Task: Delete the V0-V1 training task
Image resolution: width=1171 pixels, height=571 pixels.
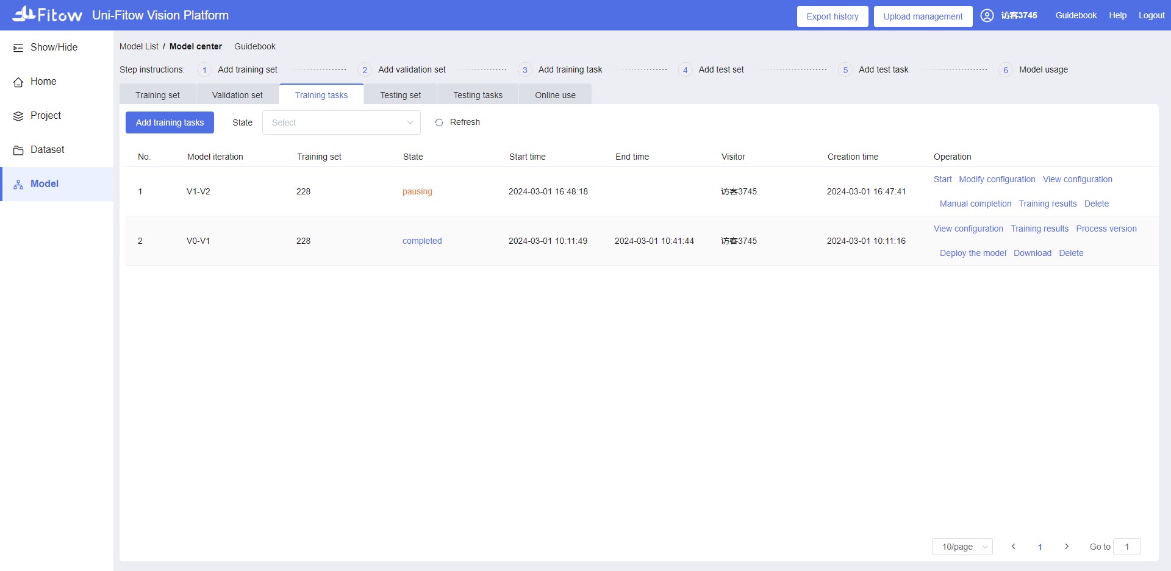Action: (1071, 253)
